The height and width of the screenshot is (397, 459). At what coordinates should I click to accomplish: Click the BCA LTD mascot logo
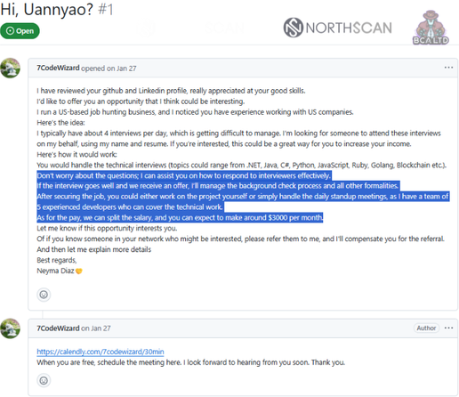431,28
